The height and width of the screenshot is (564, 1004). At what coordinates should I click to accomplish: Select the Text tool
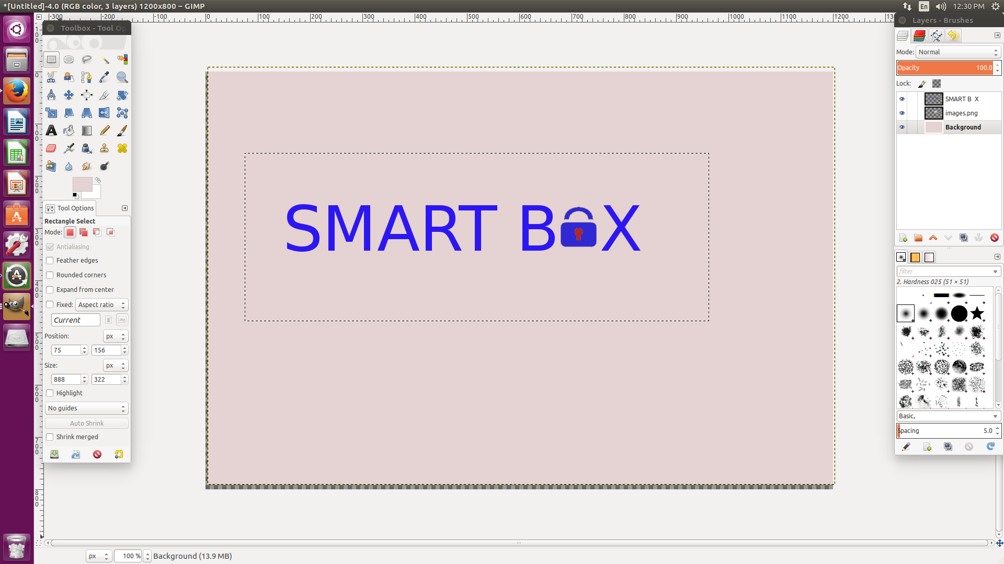(x=51, y=131)
